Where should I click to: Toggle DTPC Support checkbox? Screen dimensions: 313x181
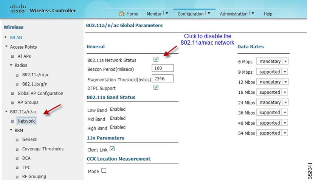click(x=156, y=87)
